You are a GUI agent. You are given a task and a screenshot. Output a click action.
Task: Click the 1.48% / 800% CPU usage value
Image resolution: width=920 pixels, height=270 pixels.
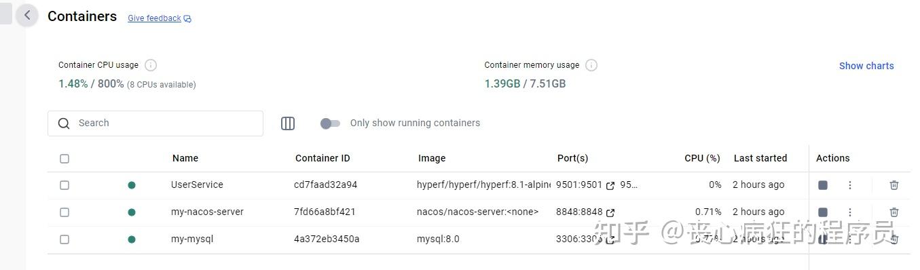[91, 84]
